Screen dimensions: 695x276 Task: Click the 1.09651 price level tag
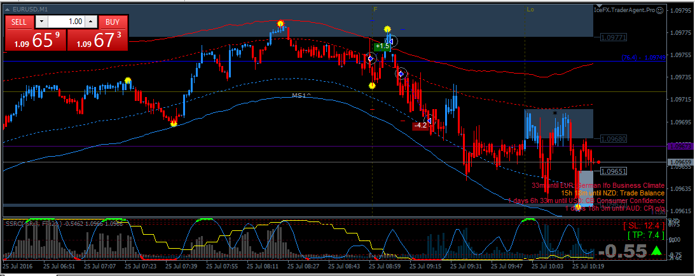point(614,171)
